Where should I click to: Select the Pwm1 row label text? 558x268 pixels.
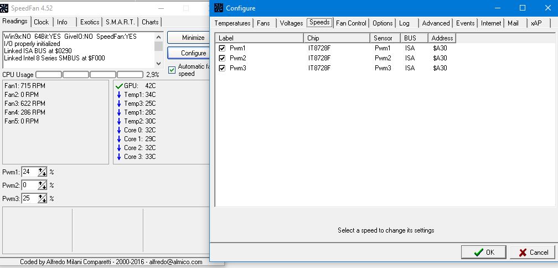(237, 48)
